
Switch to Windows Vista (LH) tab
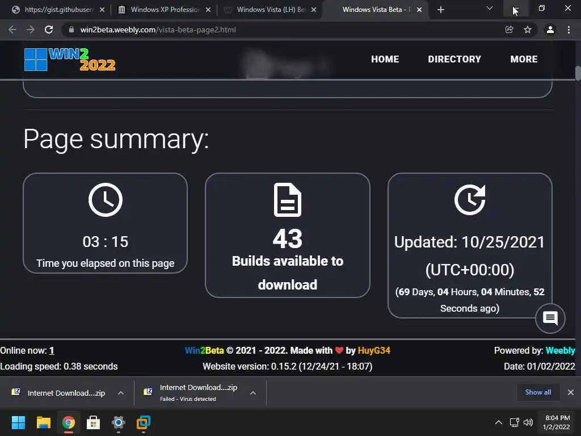pos(271,10)
